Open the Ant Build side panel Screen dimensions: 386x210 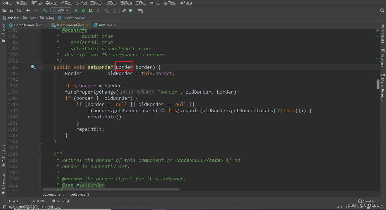coord(383,34)
